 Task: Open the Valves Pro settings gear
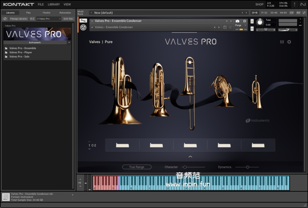click(x=289, y=42)
